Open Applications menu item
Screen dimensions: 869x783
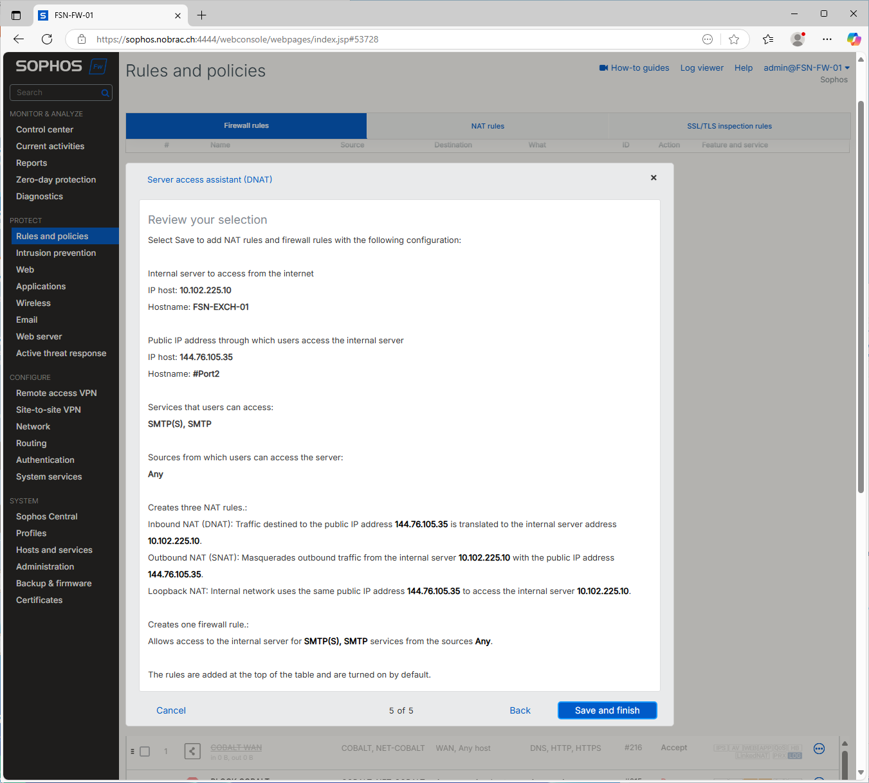[41, 286]
